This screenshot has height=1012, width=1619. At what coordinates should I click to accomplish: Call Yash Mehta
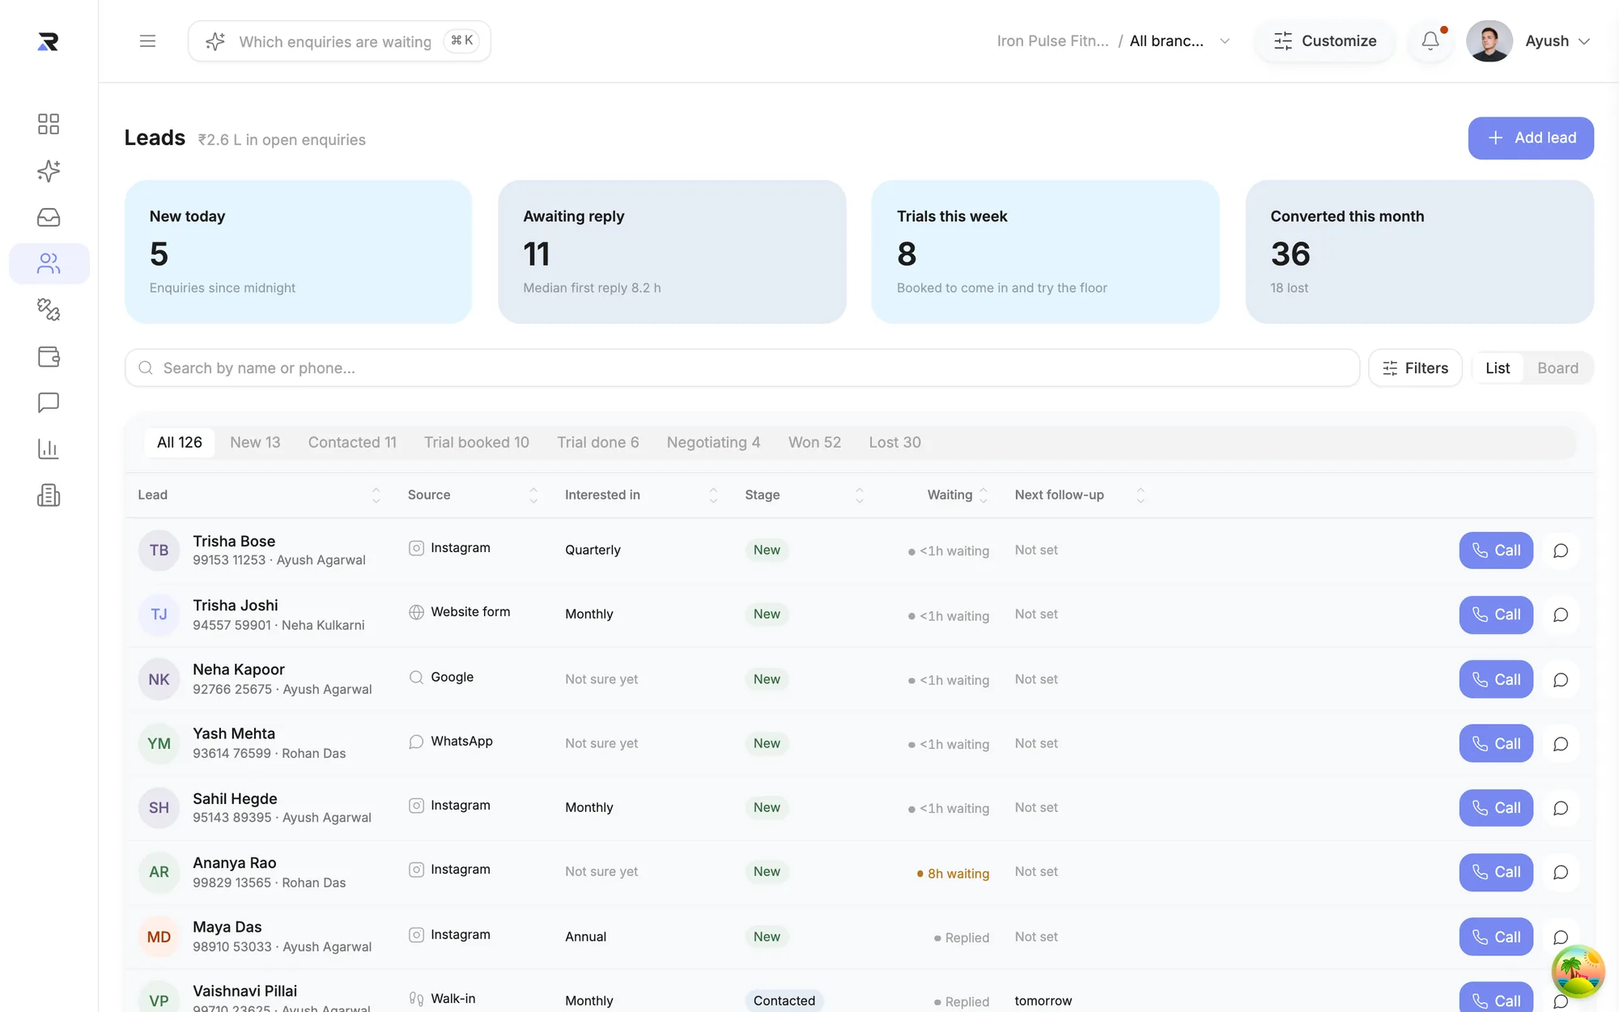coord(1496,744)
